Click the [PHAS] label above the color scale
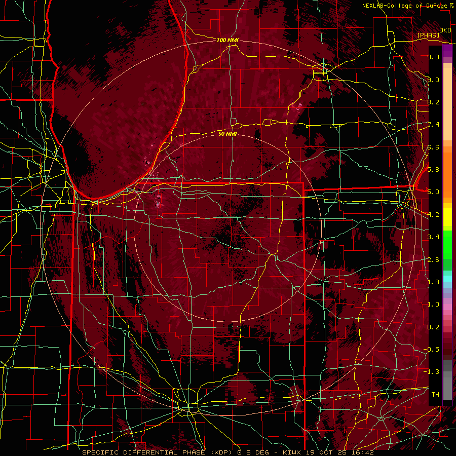The width and height of the screenshot is (456, 456). click(428, 35)
